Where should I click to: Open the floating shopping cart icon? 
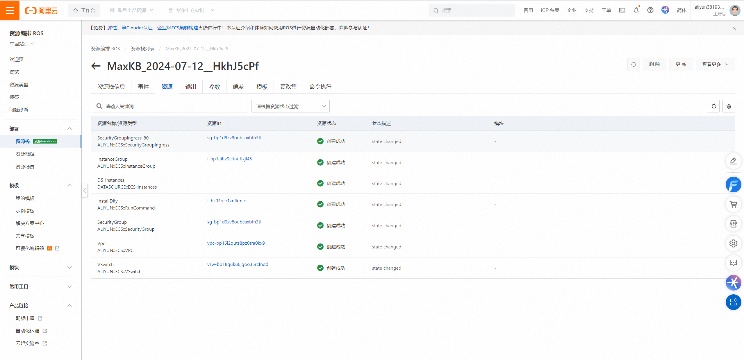[x=733, y=204]
